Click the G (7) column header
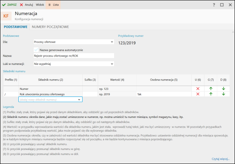The height and width of the screenshot is (164, 235). (x=211, y=80)
